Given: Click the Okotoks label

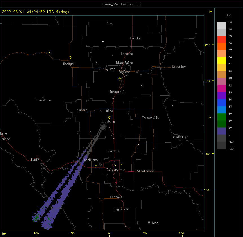Looking at the screenshot, I should tap(116, 197).
